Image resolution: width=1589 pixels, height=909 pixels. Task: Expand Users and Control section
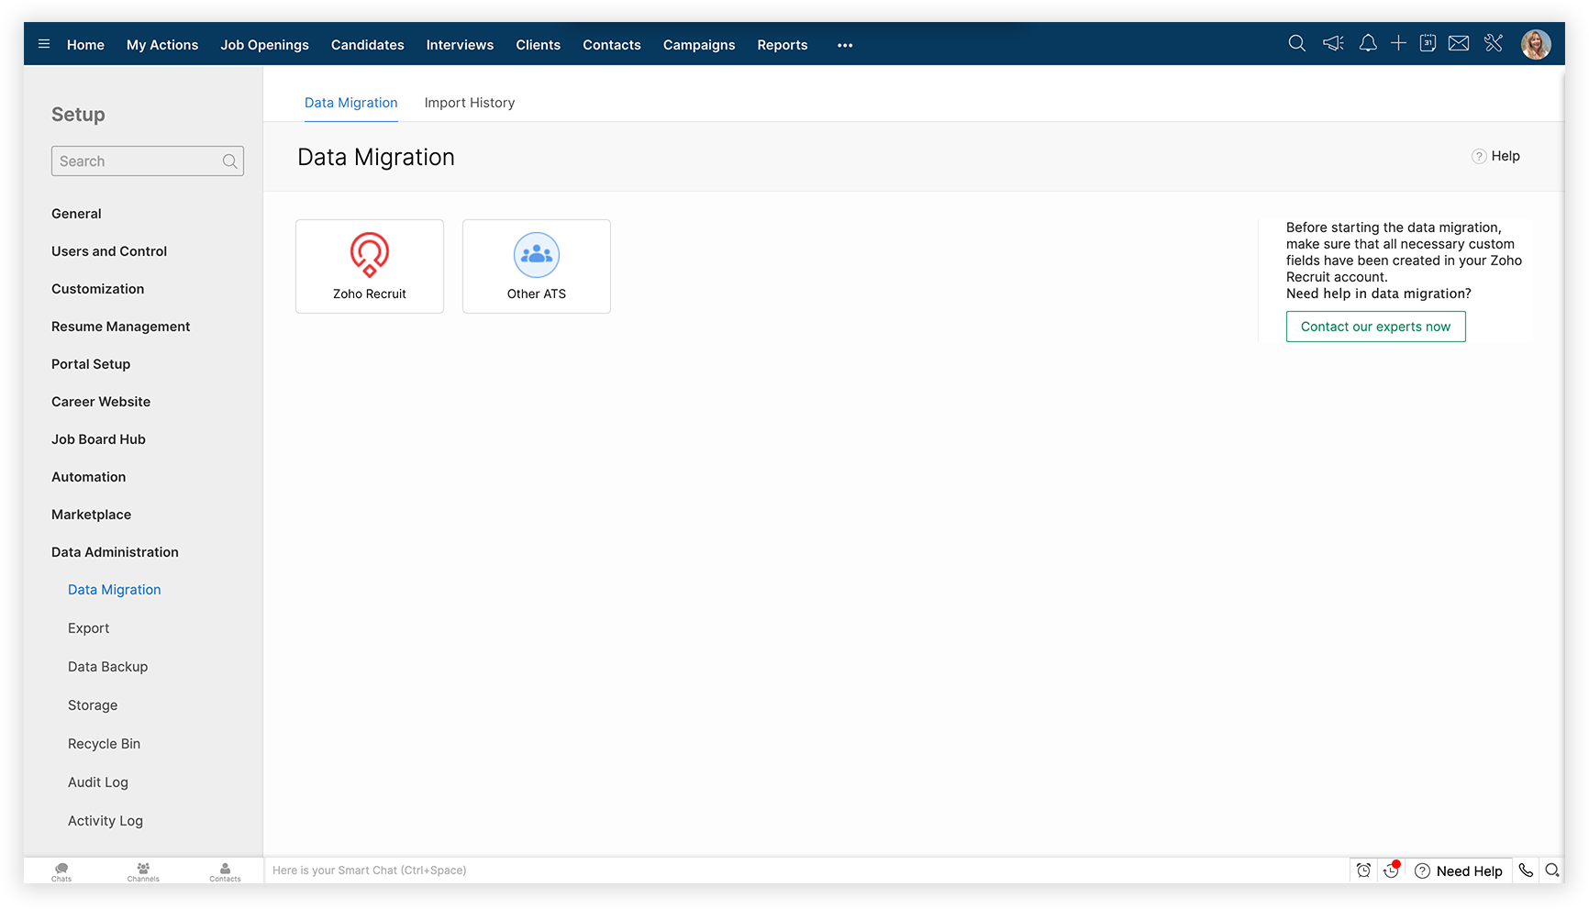tap(109, 251)
